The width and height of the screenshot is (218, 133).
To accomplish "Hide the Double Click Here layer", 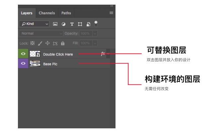I will tap(23, 54).
